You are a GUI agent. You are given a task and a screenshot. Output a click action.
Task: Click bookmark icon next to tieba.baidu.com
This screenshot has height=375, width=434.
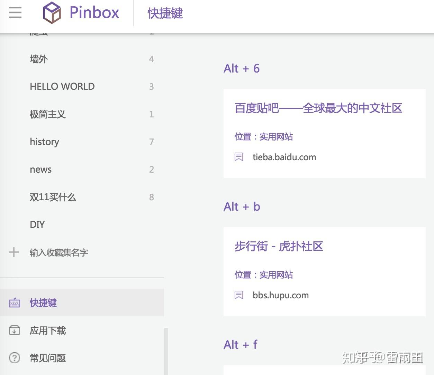point(239,157)
